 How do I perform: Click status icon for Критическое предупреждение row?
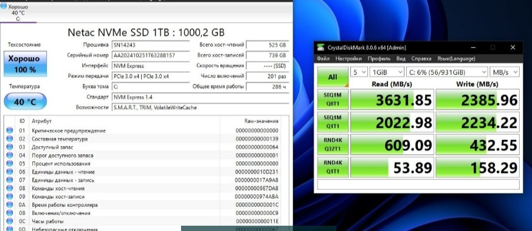click(x=9, y=131)
